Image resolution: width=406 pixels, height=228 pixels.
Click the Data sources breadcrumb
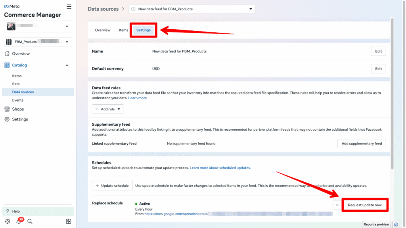(x=103, y=9)
